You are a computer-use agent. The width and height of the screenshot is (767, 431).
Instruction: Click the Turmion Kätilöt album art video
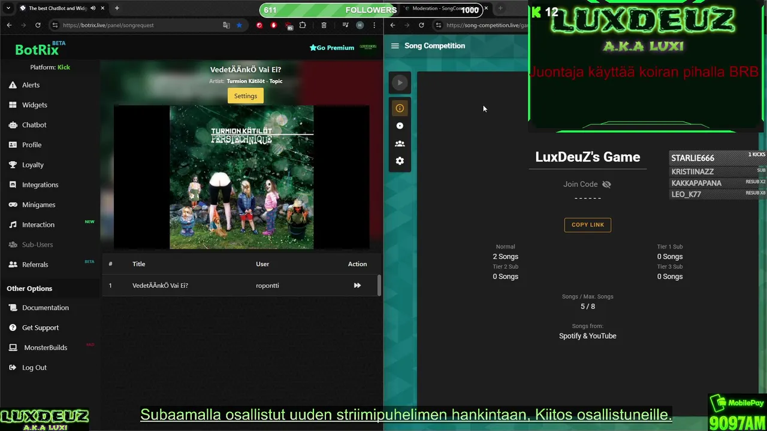pos(241,177)
